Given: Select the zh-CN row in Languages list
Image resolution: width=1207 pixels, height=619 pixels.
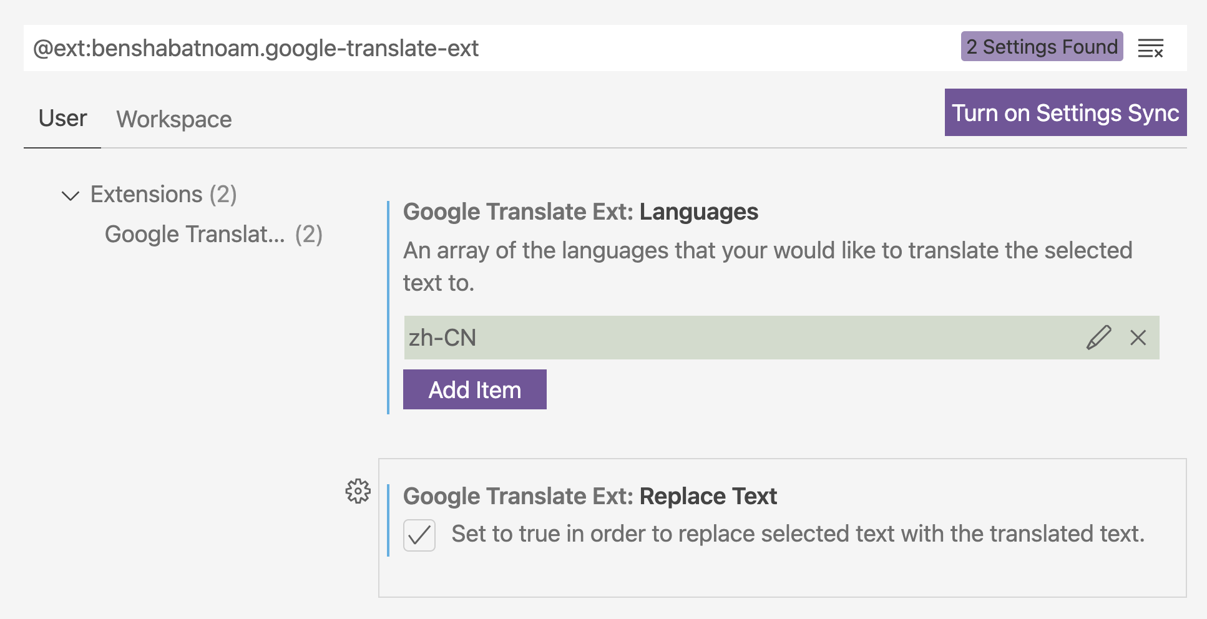Looking at the screenshot, I should [x=687, y=338].
